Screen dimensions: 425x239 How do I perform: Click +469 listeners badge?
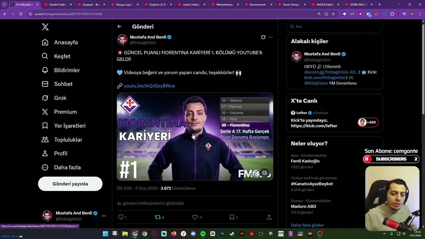[368, 122]
